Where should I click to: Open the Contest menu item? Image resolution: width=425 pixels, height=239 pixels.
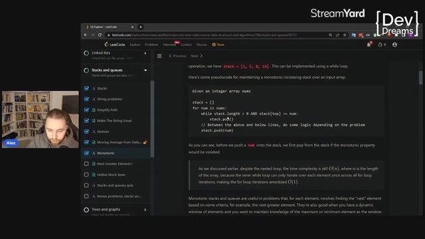click(186, 44)
